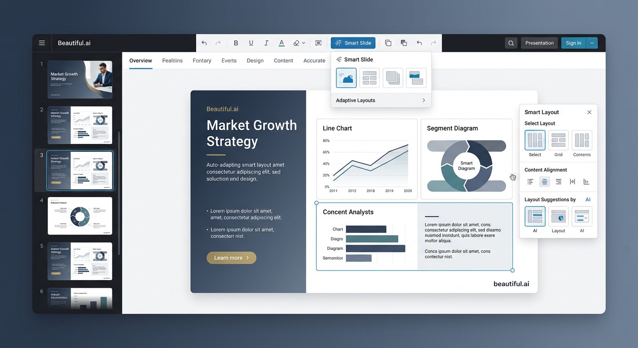Set content alignment to center
The height and width of the screenshot is (348, 638).
click(544, 182)
